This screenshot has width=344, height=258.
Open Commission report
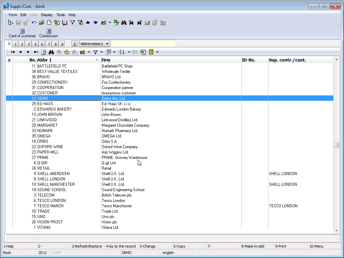pos(49,33)
